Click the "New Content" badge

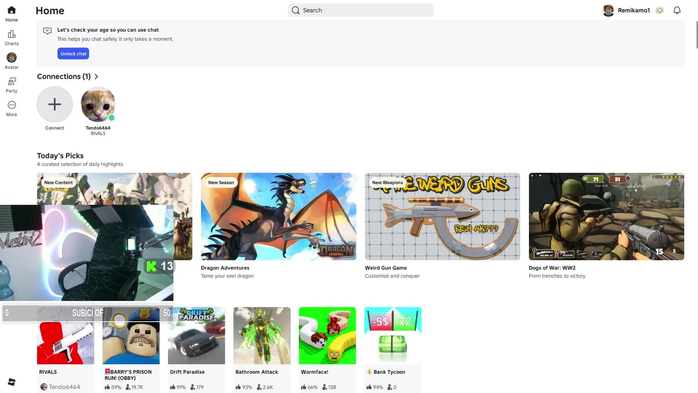click(x=58, y=182)
